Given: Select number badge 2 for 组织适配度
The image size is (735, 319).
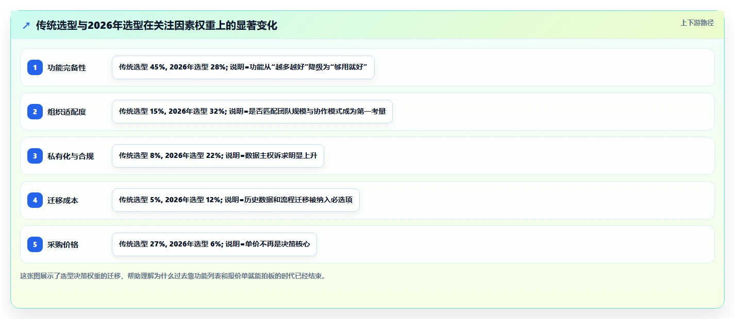Looking at the screenshot, I should coord(35,112).
